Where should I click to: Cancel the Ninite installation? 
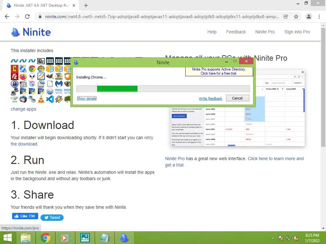click(237, 98)
